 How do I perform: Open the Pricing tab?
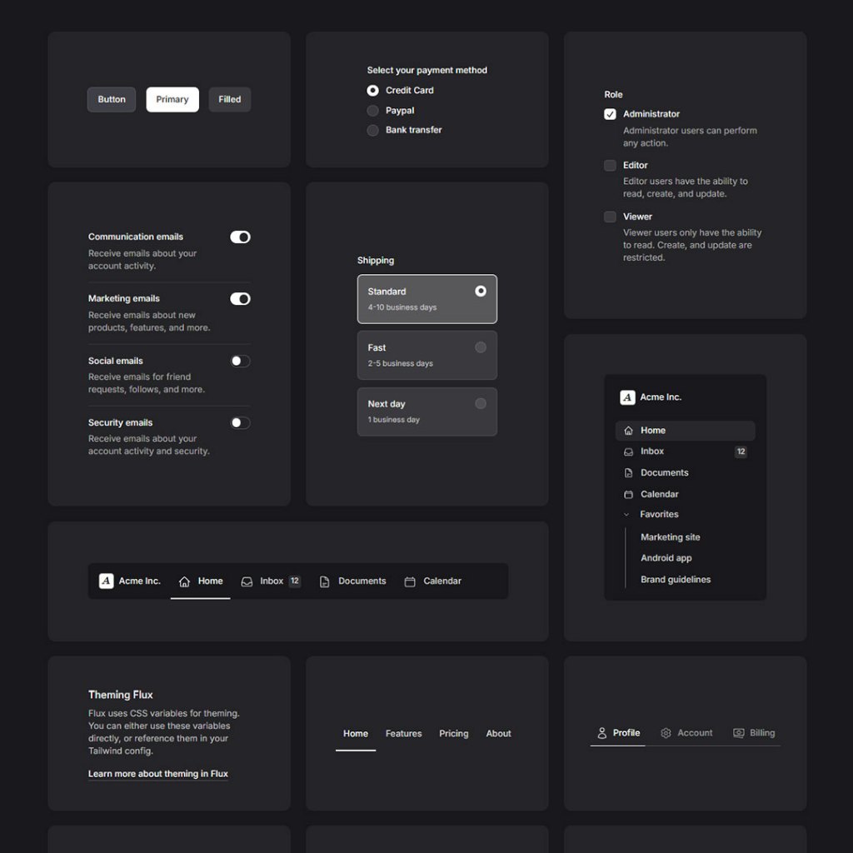tap(453, 734)
